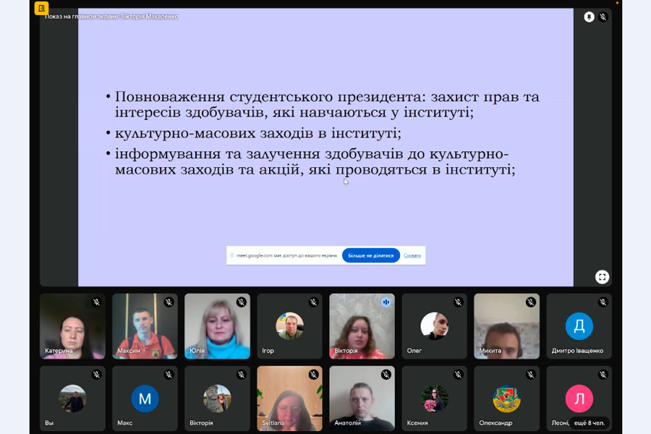
Task: Select Микита's video tile
Action: coord(506,326)
